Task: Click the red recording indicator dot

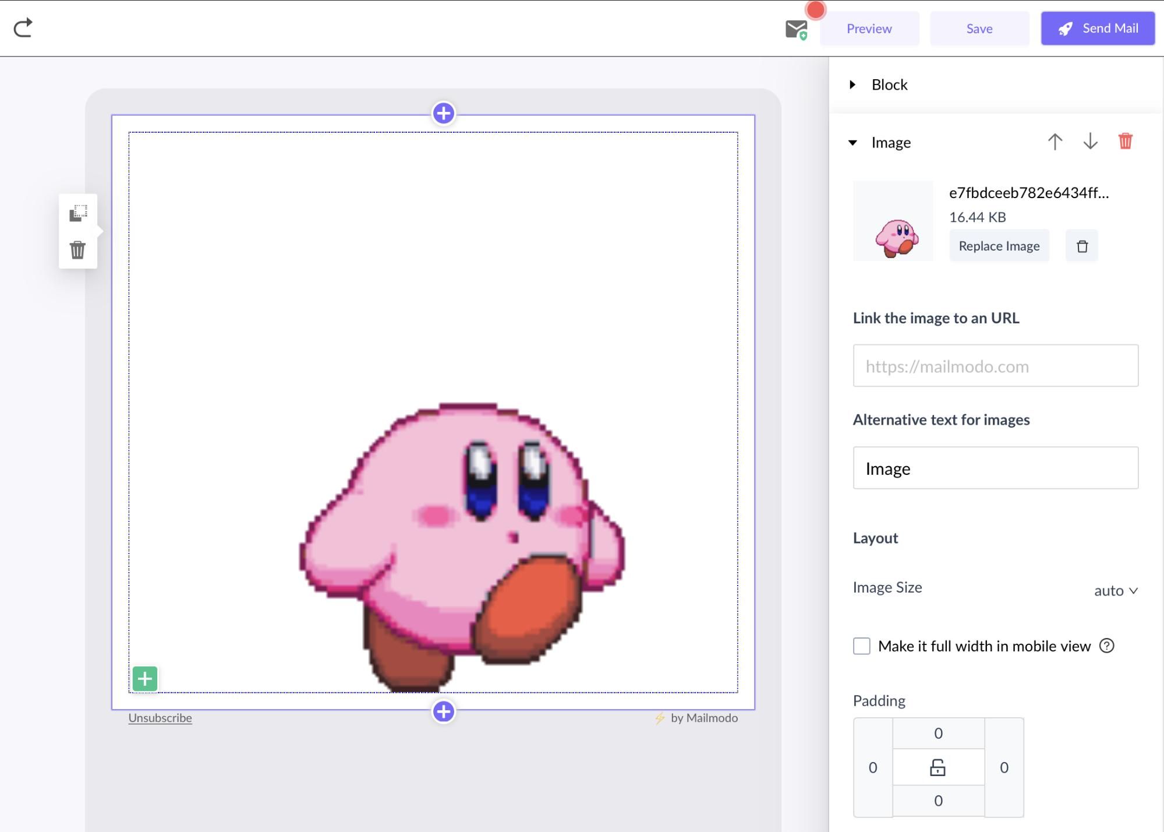Action: [x=815, y=9]
